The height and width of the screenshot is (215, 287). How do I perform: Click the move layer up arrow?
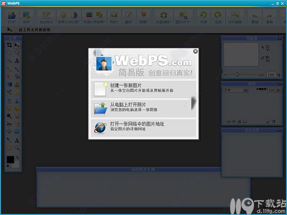coord(228,121)
